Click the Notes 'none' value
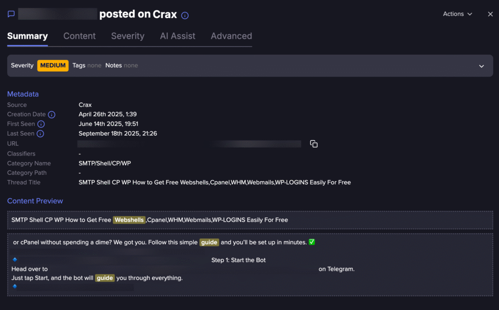499x310 pixels. (x=131, y=65)
